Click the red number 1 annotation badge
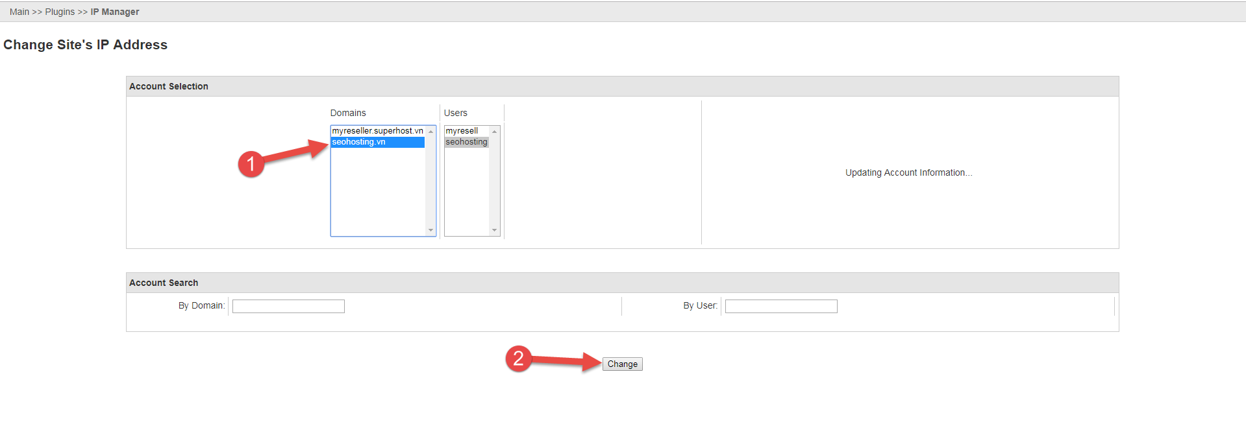Image resolution: width=1246 pixels, height=424 pixels. pos(251,164)
